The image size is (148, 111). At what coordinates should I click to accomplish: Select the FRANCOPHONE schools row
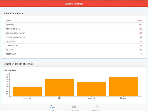pos(74,46)
